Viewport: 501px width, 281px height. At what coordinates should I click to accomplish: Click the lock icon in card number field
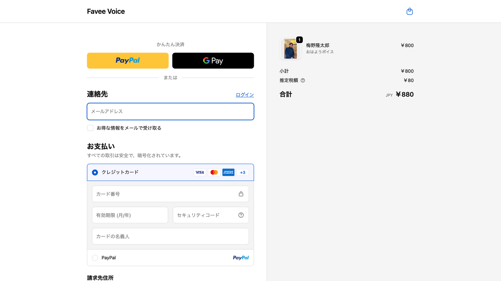click(x=241, y=194)
